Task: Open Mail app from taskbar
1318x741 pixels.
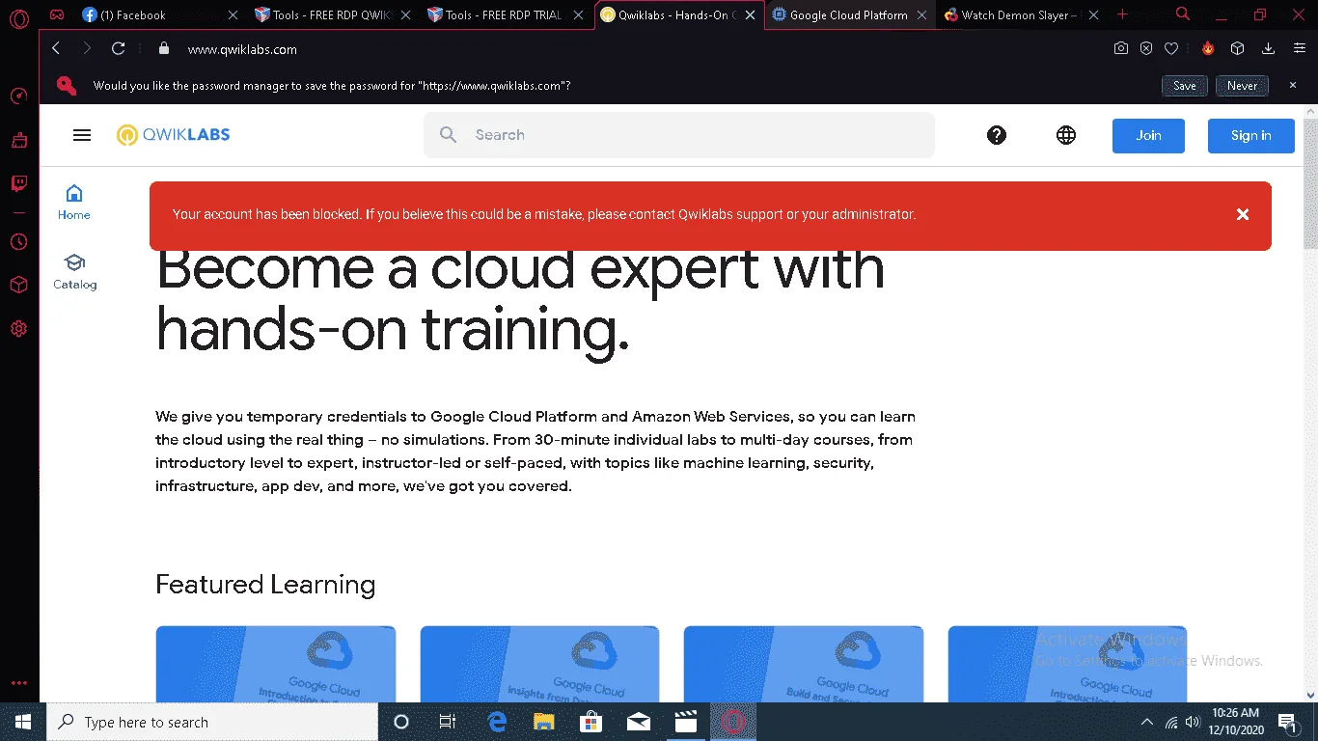Action: point(638,722)
